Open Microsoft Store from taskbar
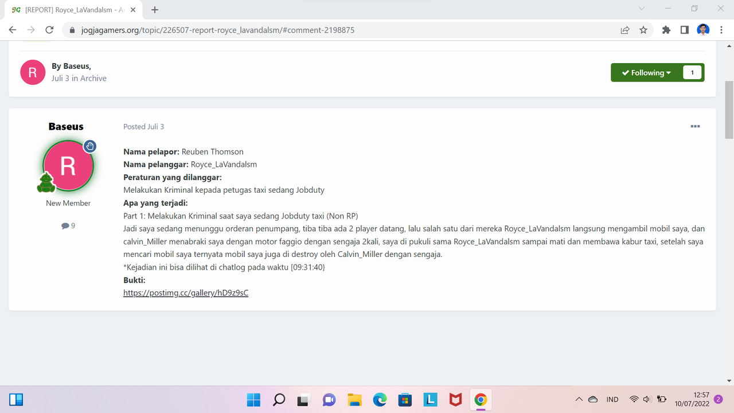The image size is (734, 413). [405, 399]
